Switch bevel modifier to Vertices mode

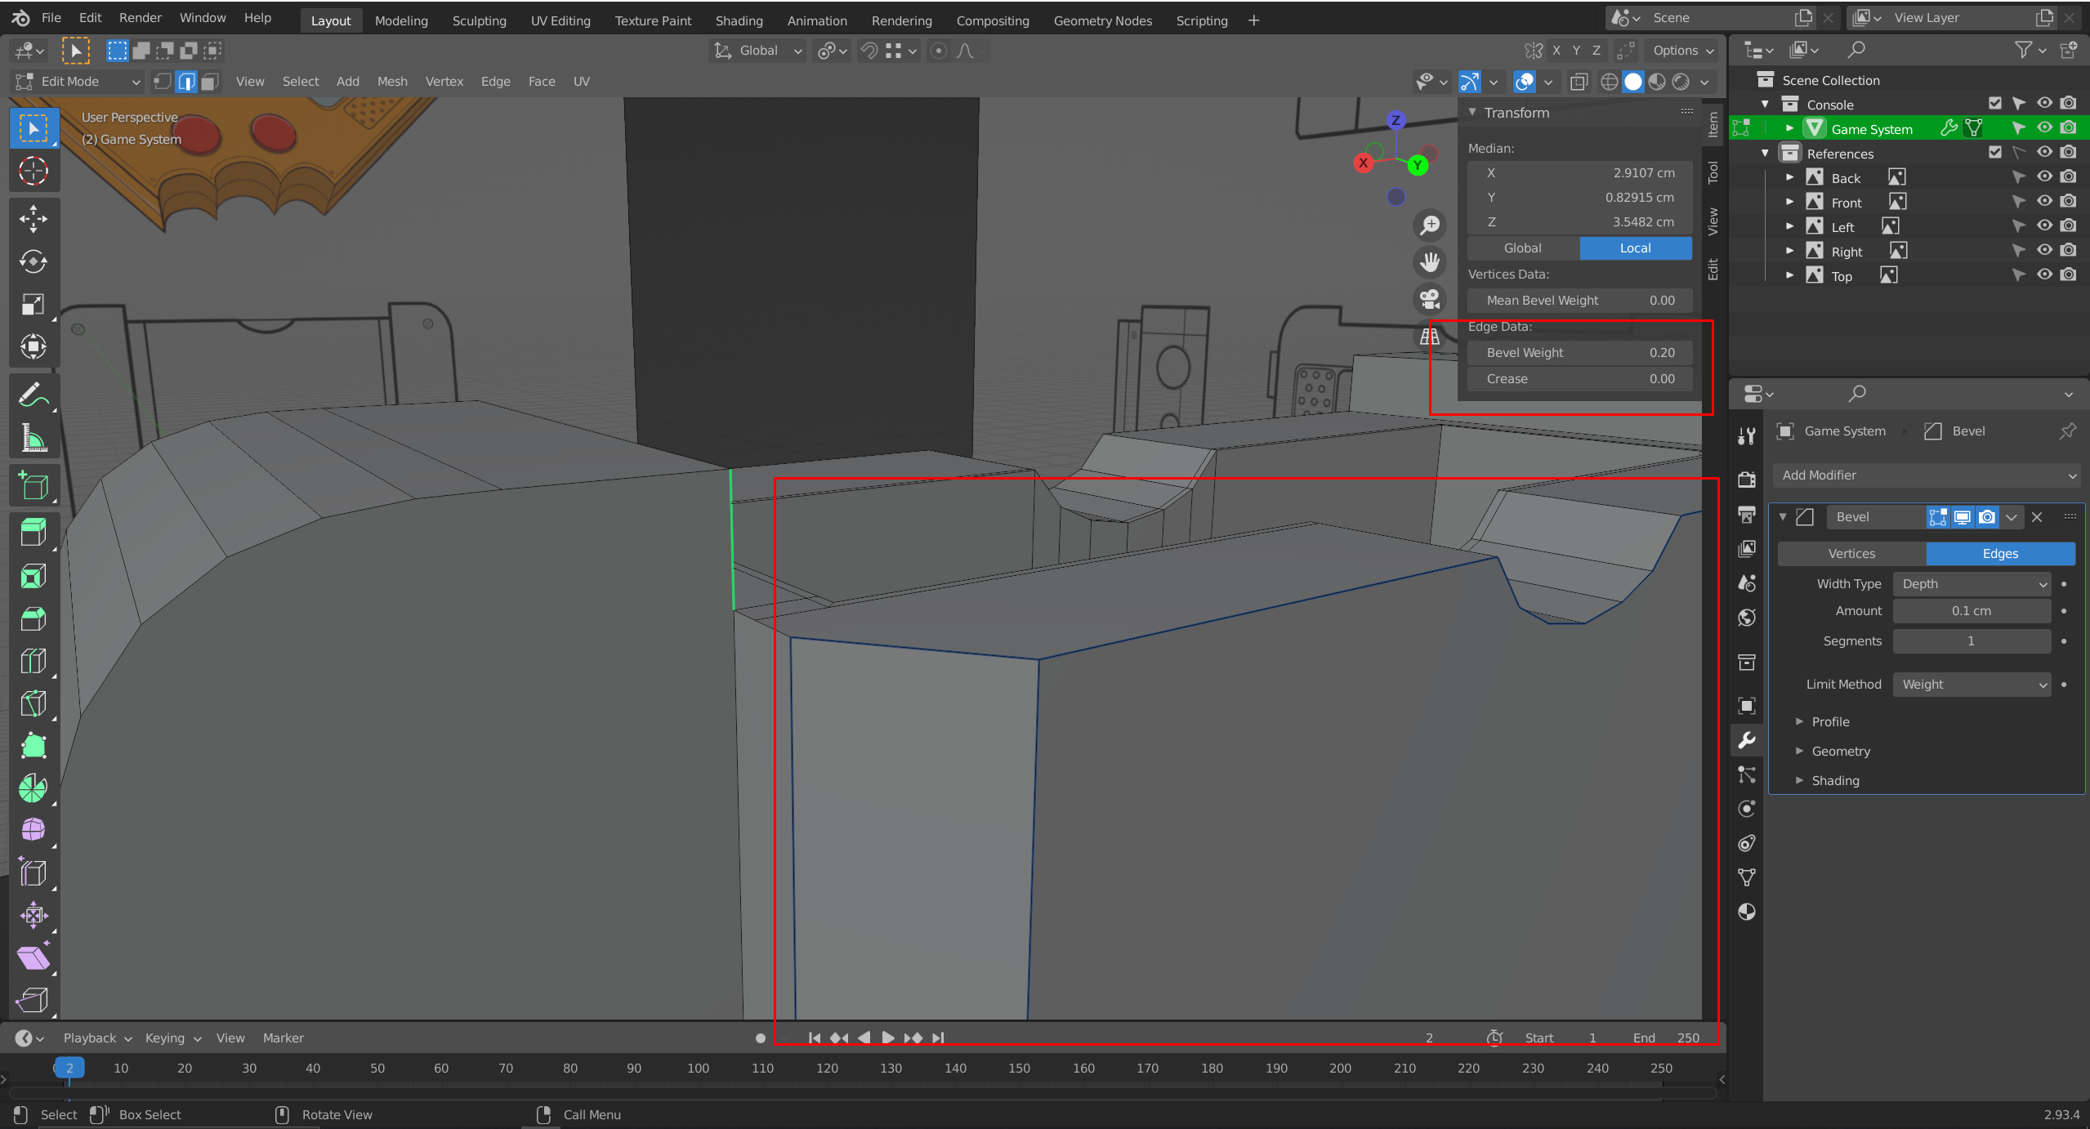pos(1851,554)
